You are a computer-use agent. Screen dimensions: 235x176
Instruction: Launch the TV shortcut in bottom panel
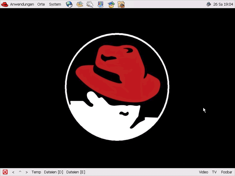tap(214, 172)
